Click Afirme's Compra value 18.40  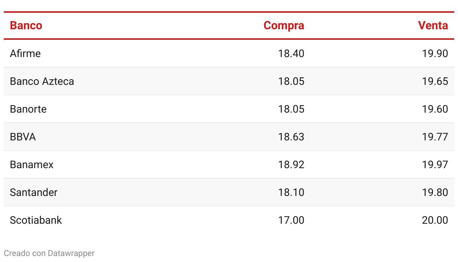tap(291, 53)
